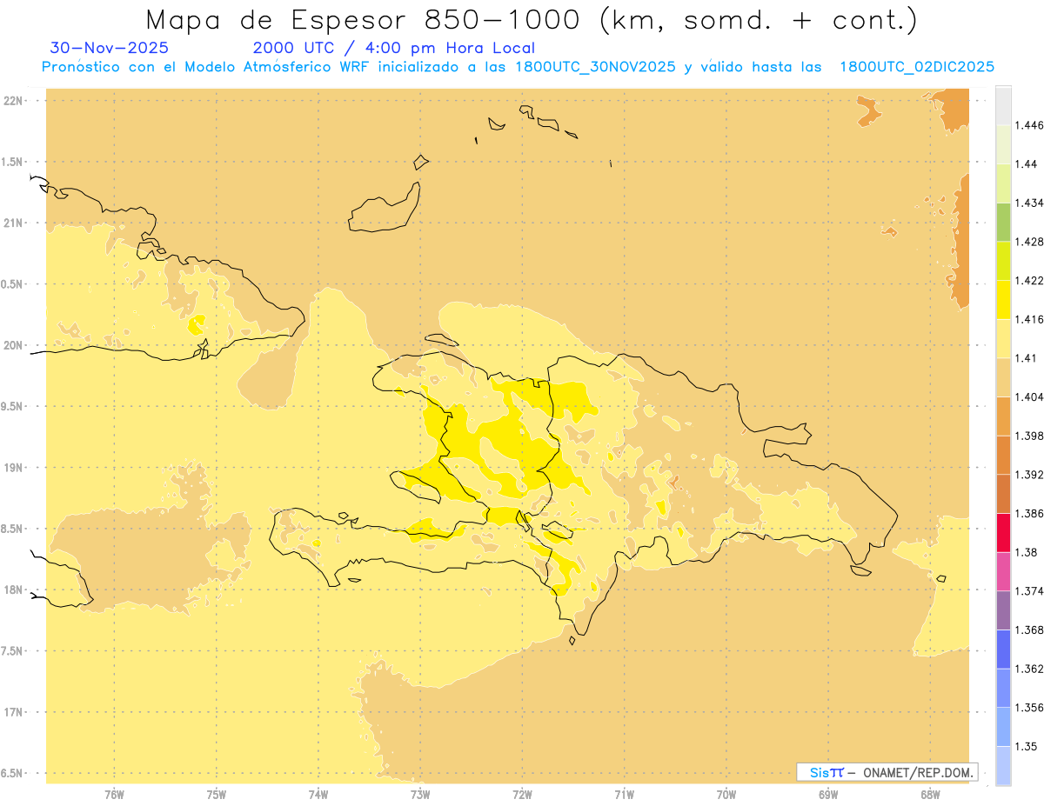This screenshot has height=806, width=1044.
Task: Click the '73W' longitude label
Action: pos(420,794)
